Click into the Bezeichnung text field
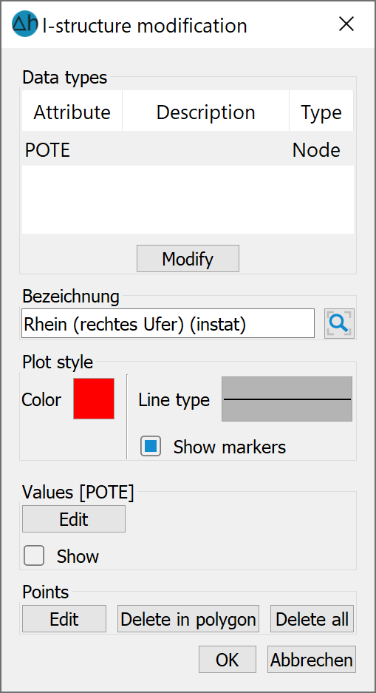Screen dimensions: 376x693 168,323
